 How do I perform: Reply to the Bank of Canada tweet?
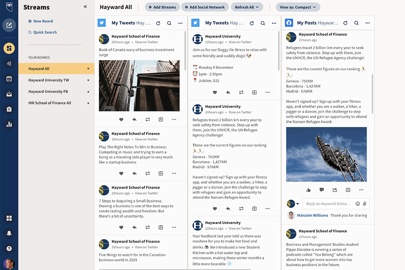134,119
